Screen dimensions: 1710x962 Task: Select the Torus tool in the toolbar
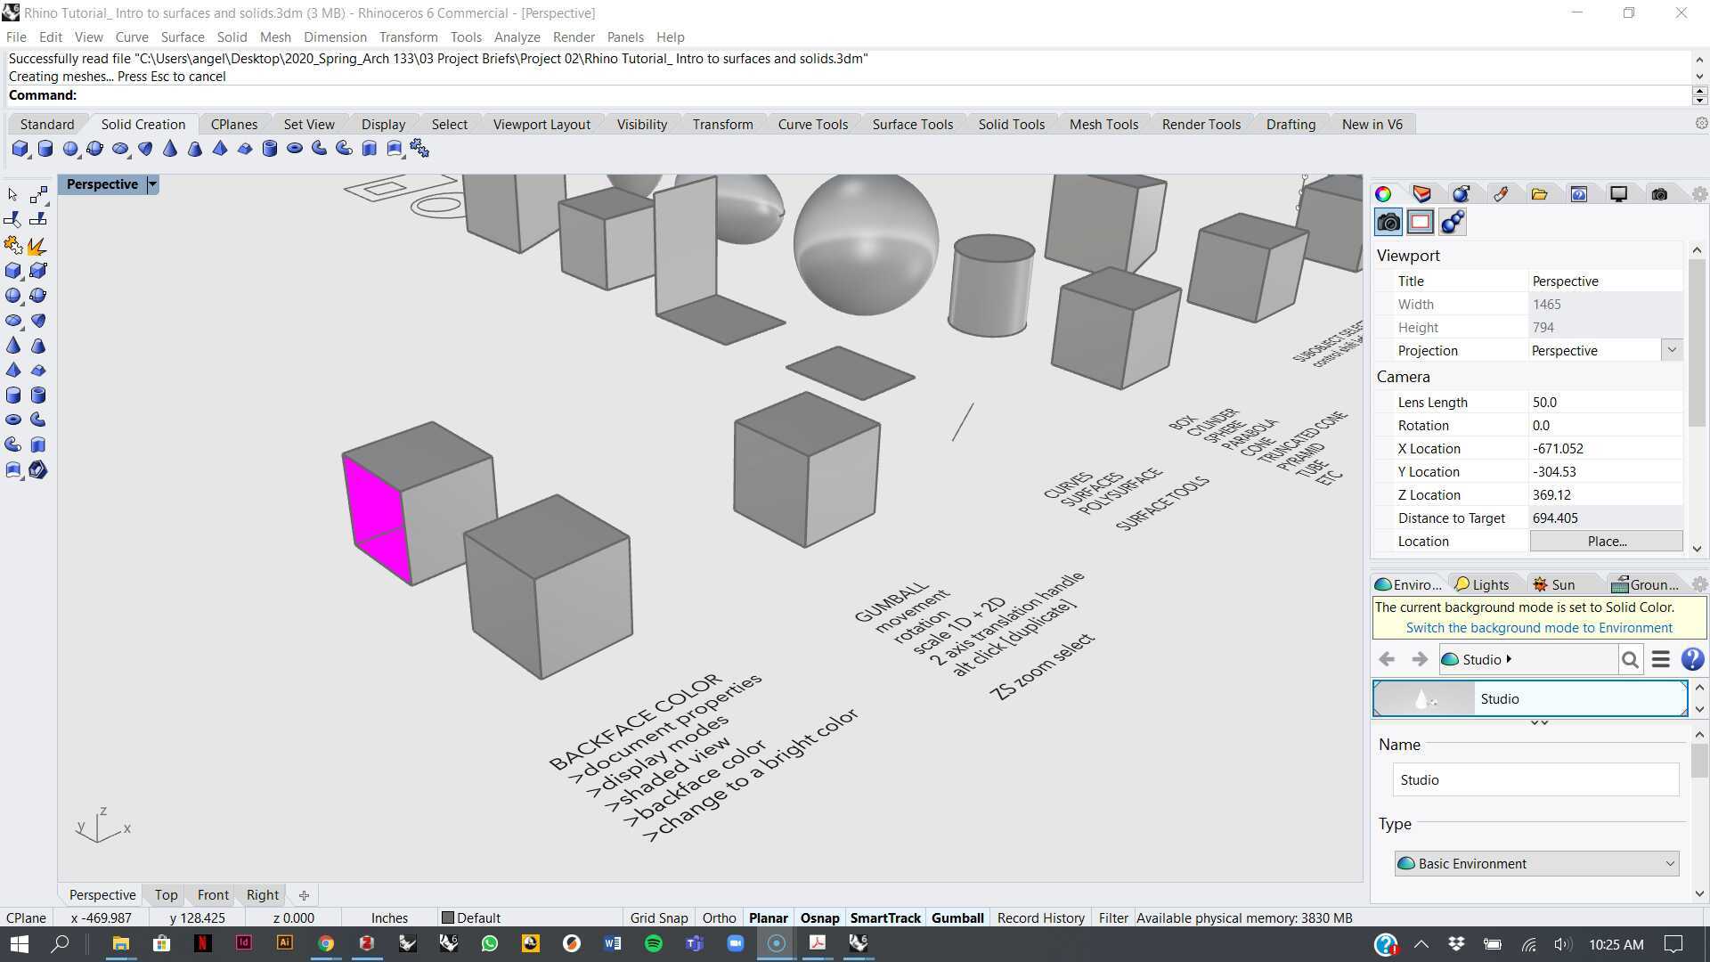(x=295, y=149)
